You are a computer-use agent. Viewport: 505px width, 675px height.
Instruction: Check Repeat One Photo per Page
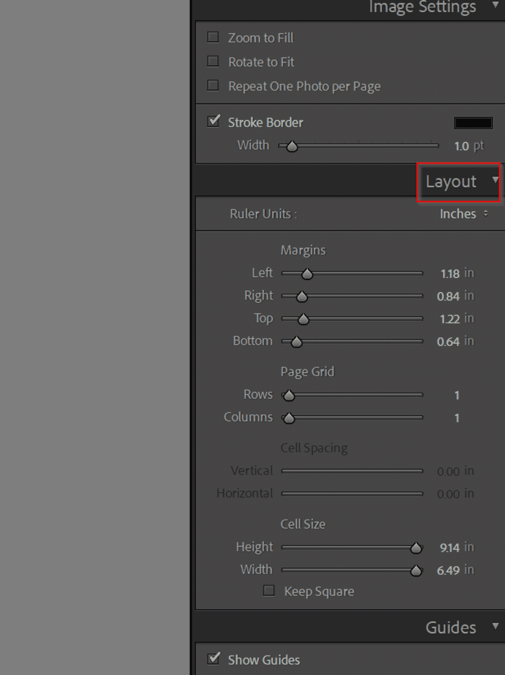[213, 85]
